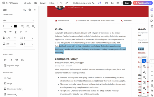Toggle bold text formatting
The width and height of the screenshot is (154, 97).
pos(5,32)
